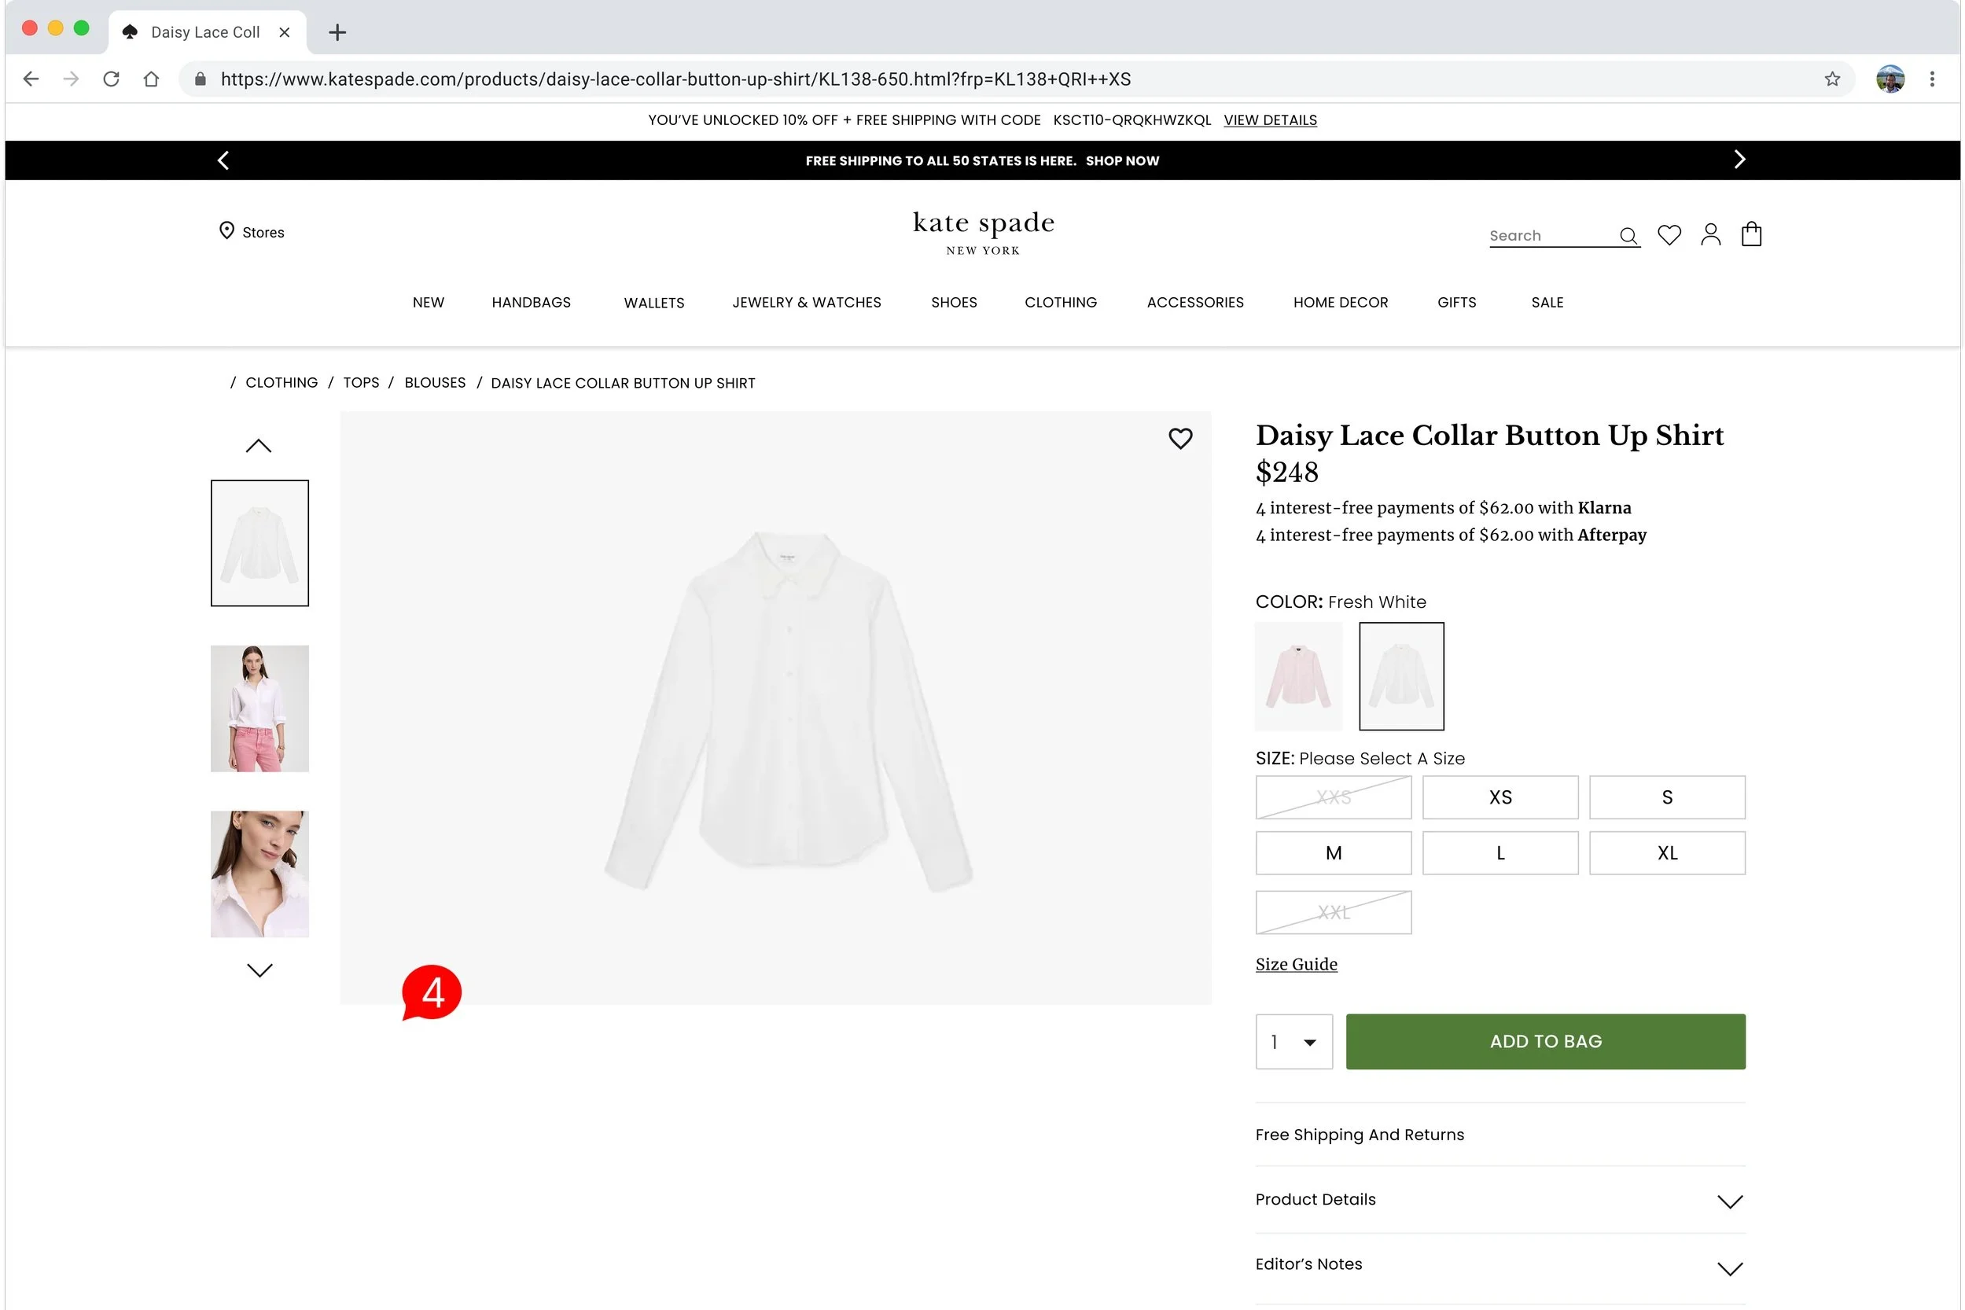Favorite this shirt with heart icon
The height and width of the screenshot is (1310, 1965).
1179,438
